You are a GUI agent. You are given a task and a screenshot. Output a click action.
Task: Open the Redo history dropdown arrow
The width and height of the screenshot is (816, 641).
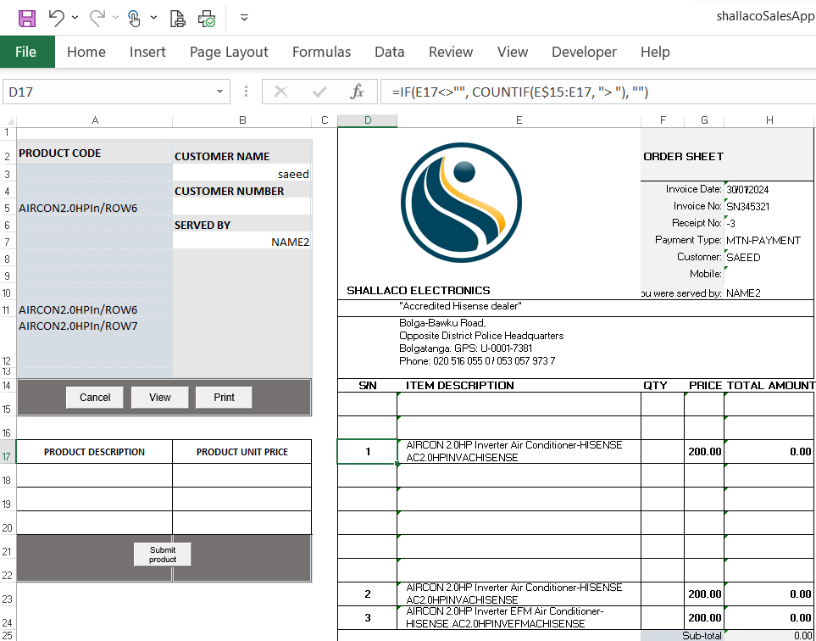[x=115, y=18]
